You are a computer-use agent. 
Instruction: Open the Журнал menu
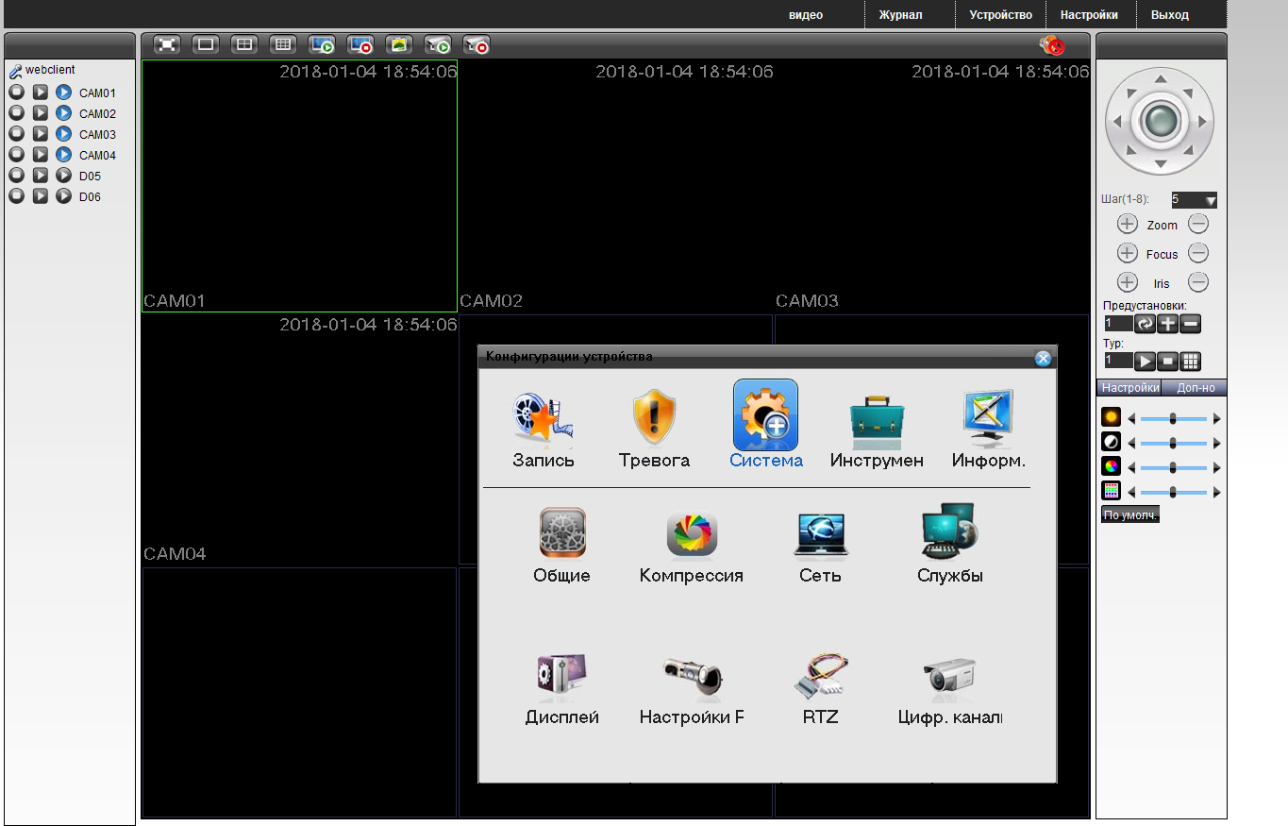pyautogui.click(x=900, y=15)
